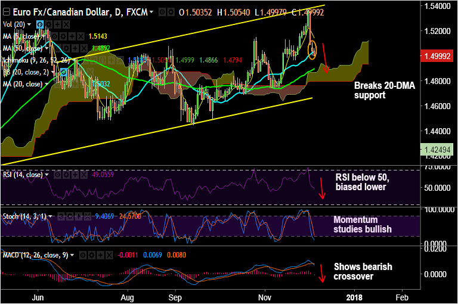Screen dimensions: 458x304
Task: Click the plus icon for MA (50, close)
Action: pyautogui.click(x=75, y=48)
